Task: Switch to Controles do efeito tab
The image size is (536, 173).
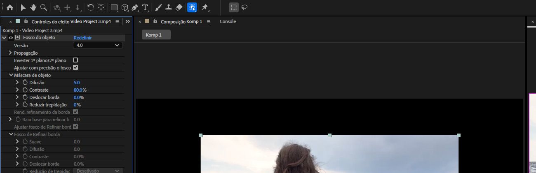Action: (71, 21)
